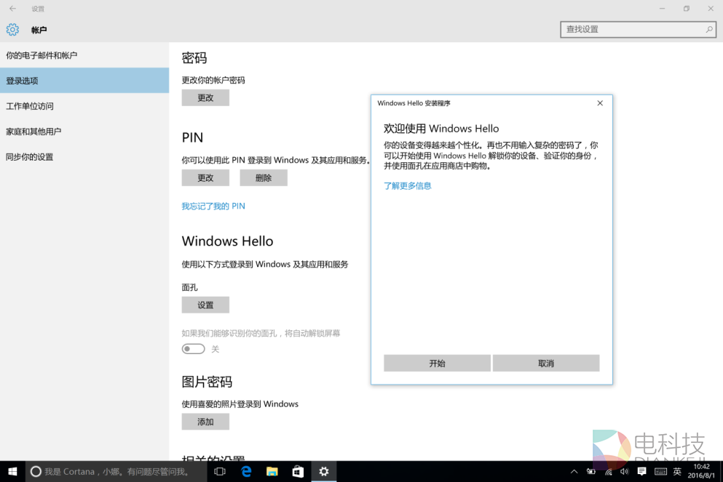The width and height of the screenshot is (723, 482).
Task: Click 删除 button to remove PIN
Action: pyautogui.click(x=263, y=178)
